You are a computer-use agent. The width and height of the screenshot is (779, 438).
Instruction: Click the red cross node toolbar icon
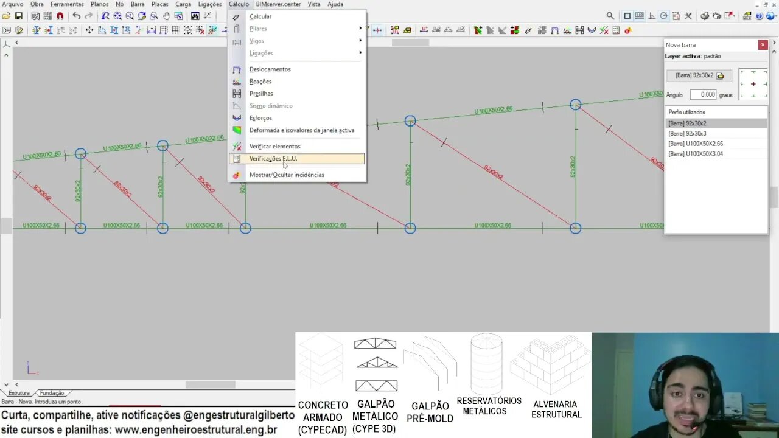(377, 30)
